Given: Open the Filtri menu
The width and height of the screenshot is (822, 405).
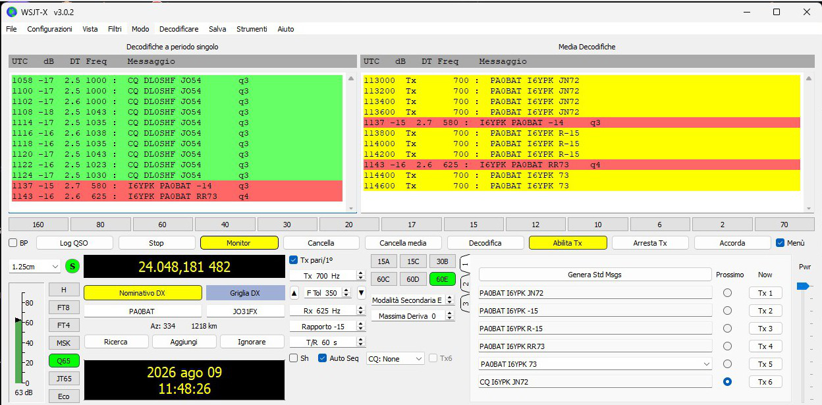Looking at the screenshot, I should pyautogui.click(x=115, y=29).
